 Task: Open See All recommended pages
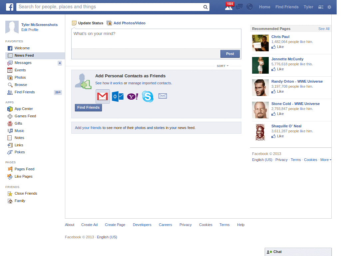(324, 29)
